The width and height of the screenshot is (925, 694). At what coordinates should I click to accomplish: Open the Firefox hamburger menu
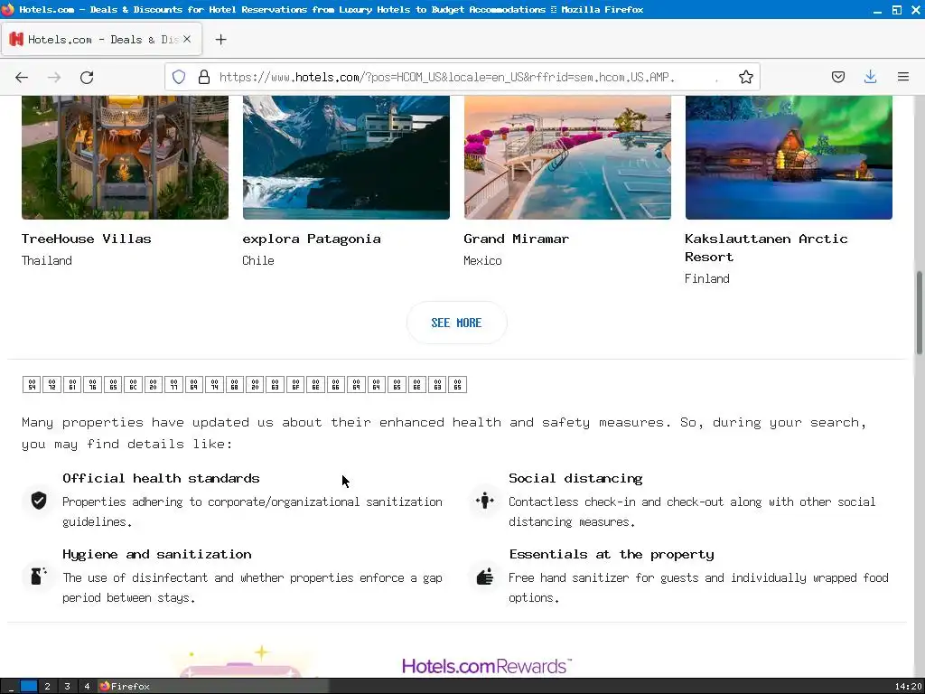click(x=902, y=77)
